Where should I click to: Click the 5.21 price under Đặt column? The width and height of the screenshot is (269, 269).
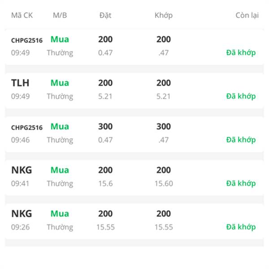point(105,96)
